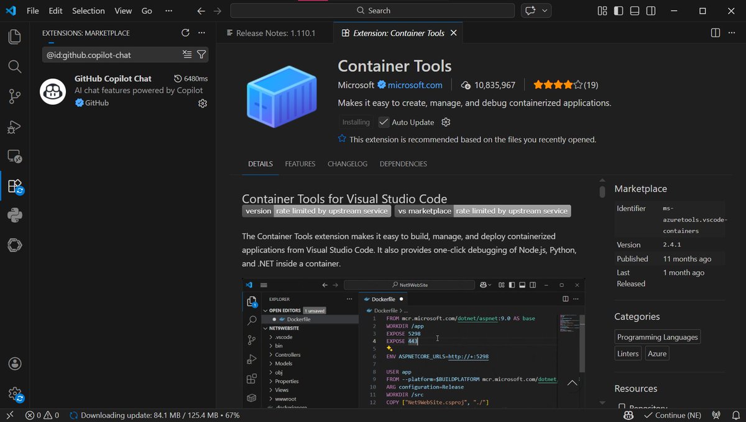Image resolution: width=746 pixels, height=422 pixels.
Task: Click errors and warnings count in status bar
Action: pos(42,415)
